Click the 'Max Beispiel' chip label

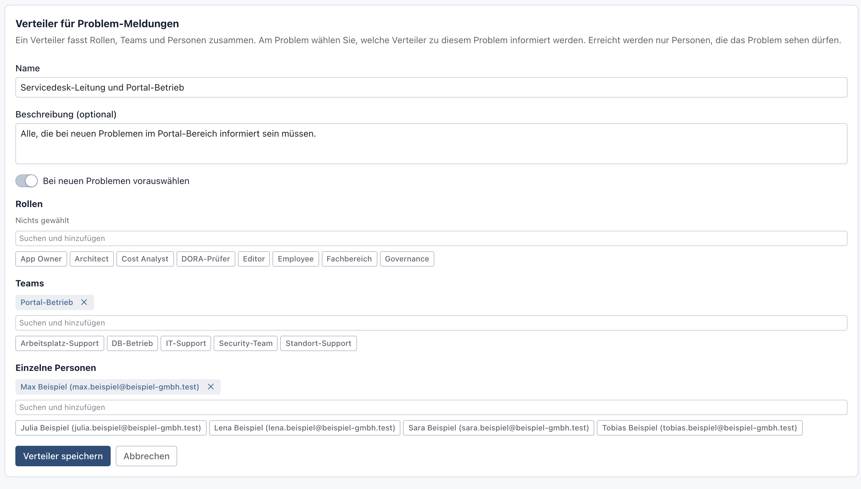(x=110, y=387)
